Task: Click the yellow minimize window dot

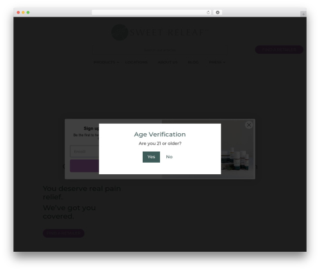Action: [x=23, y=12]
